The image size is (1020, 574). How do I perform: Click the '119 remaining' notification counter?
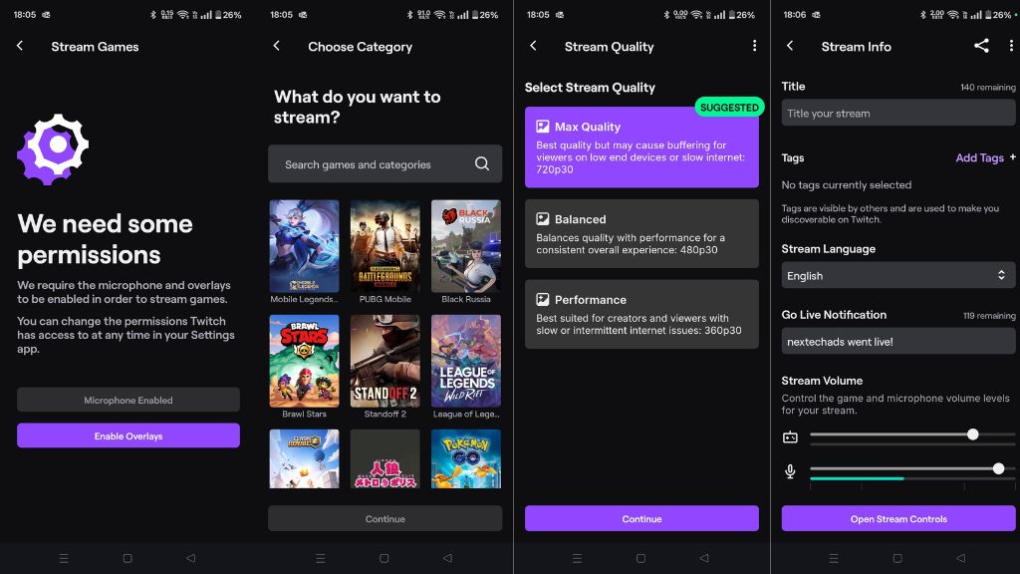point(989,316)
